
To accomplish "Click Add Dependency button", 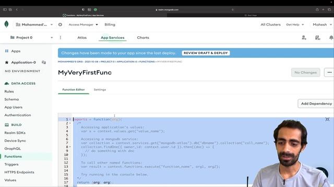I will point(316,104).
